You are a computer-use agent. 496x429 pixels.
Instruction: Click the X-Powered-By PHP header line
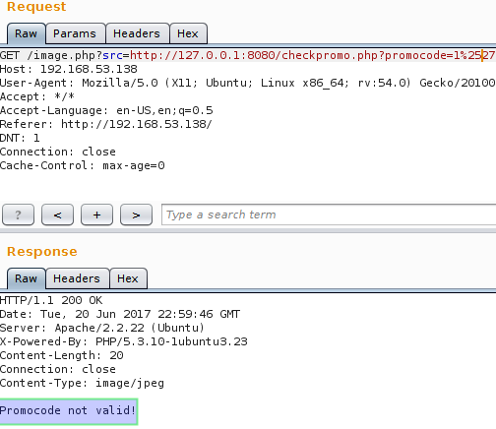(124, 341)
